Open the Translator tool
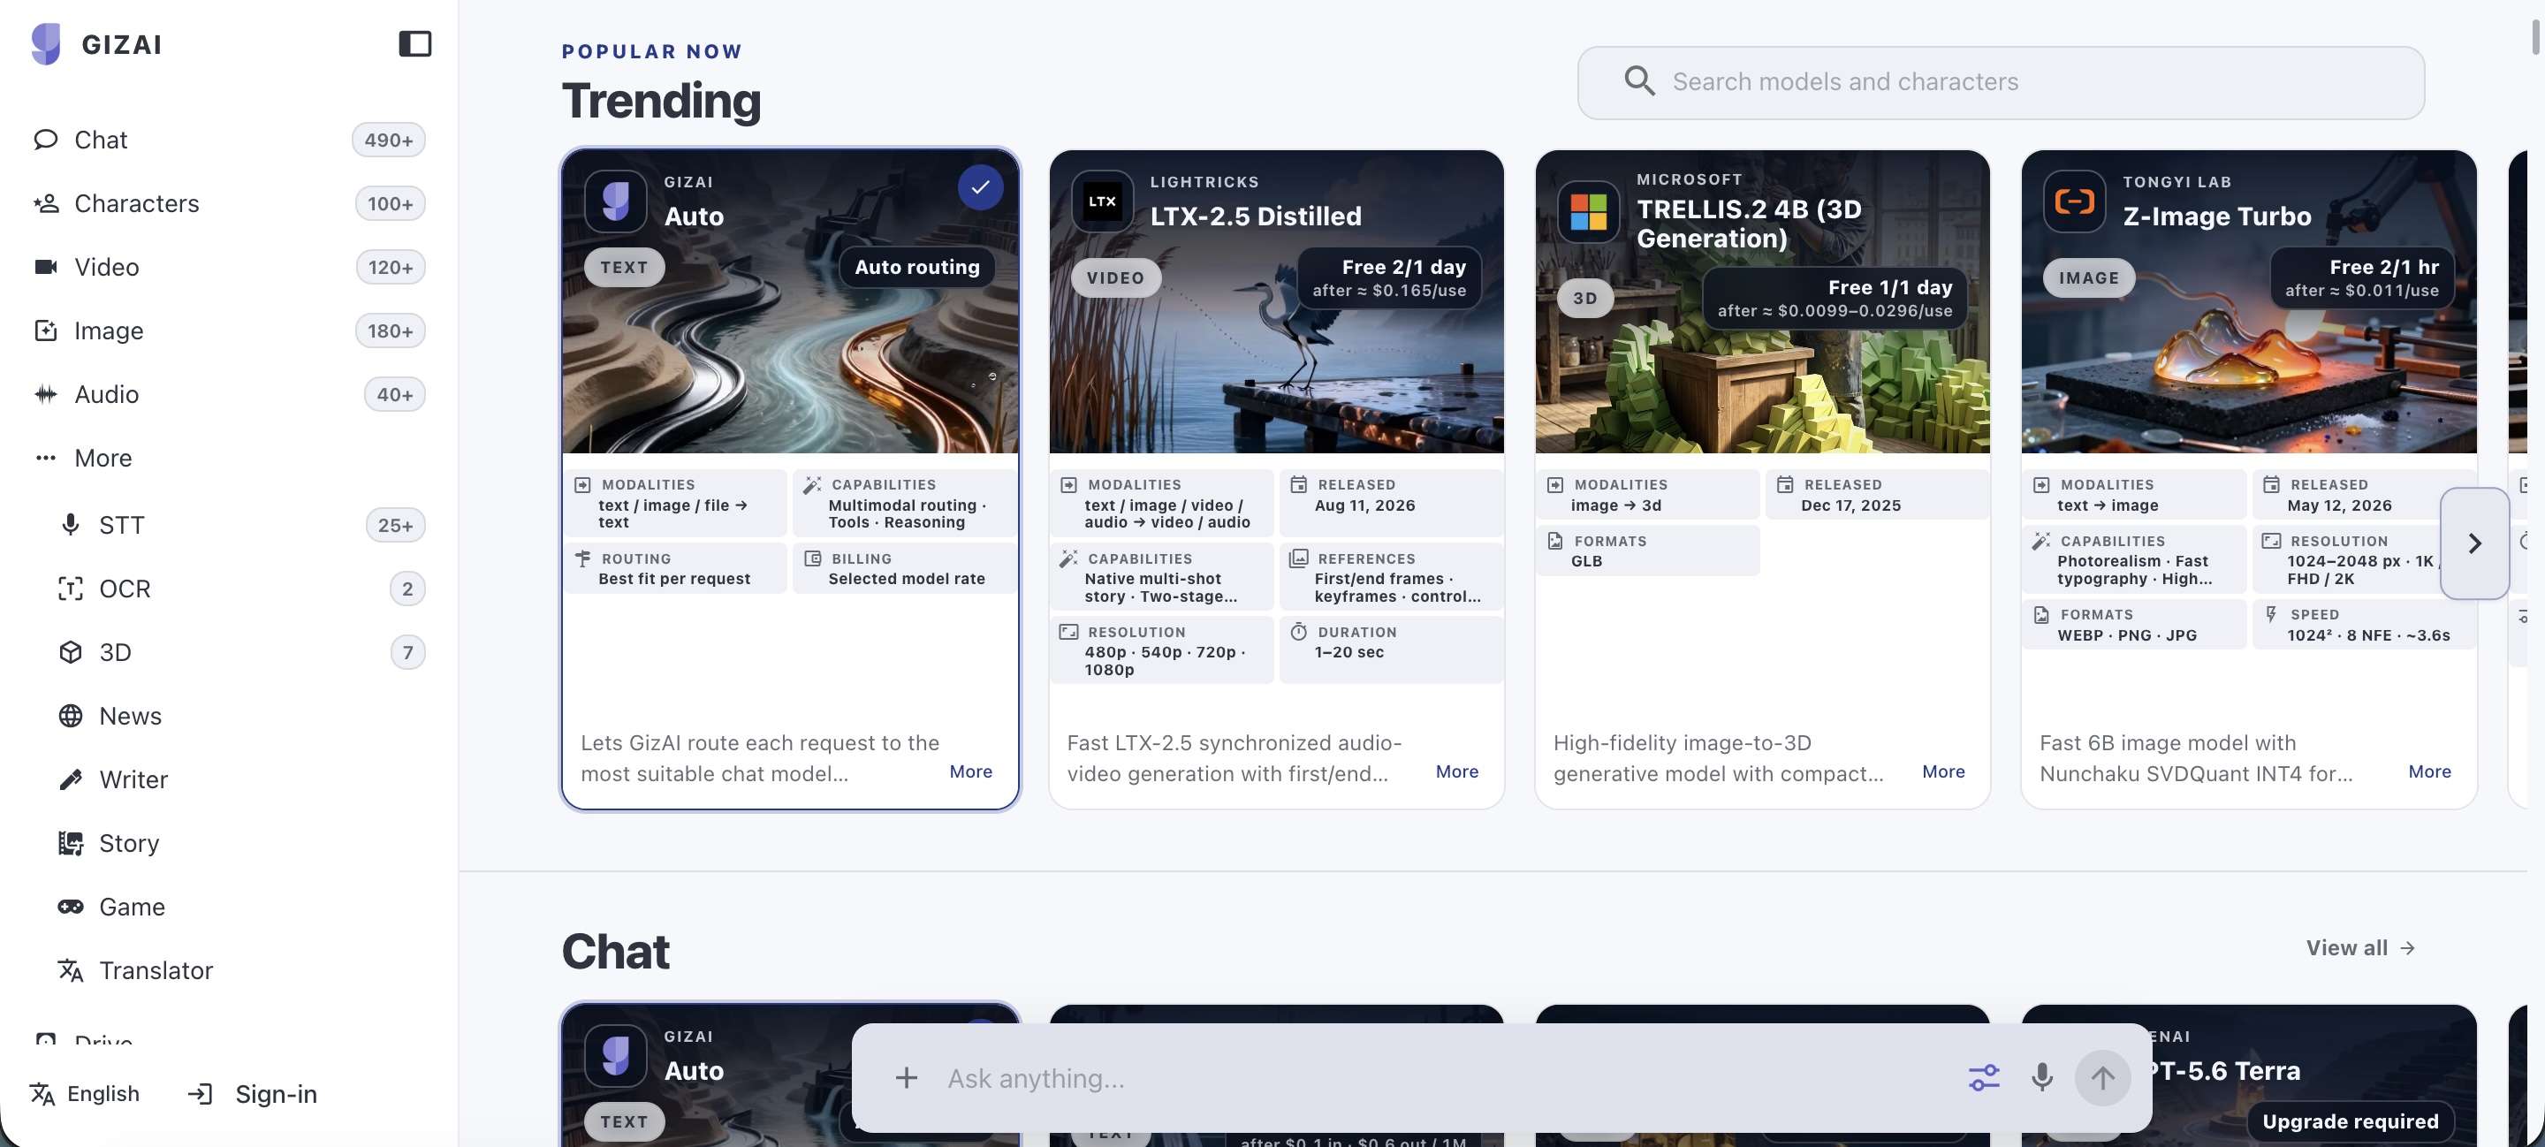 pos(241,970)
